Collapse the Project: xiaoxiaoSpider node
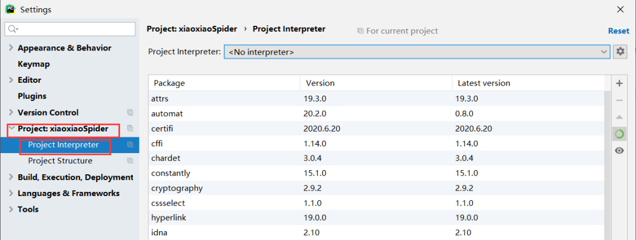 (x=11, y=129)
